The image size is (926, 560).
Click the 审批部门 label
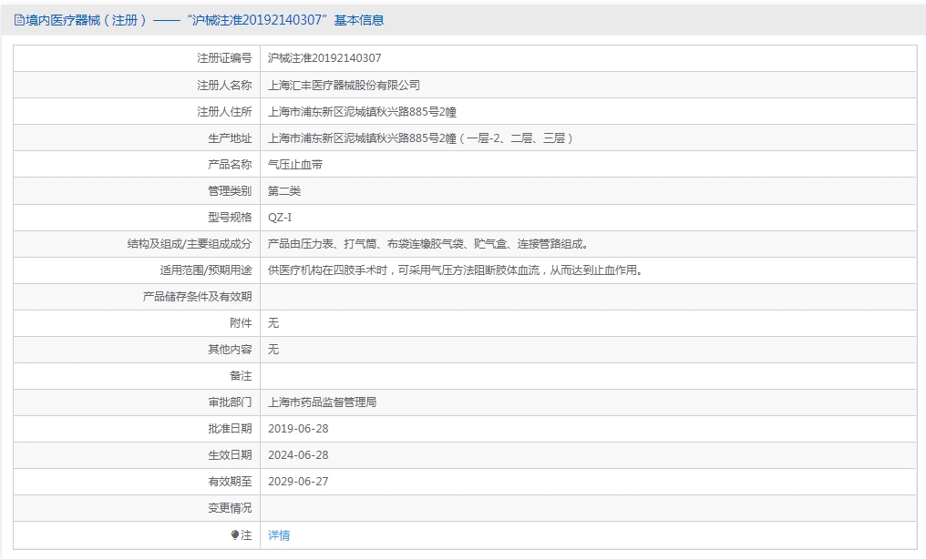[x=230, y=402]
